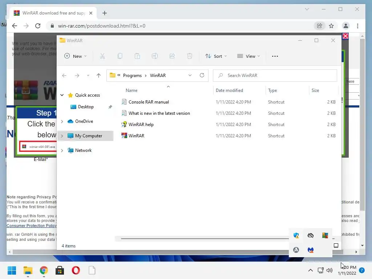Go back in Explorer navigation

coord(64,76)
